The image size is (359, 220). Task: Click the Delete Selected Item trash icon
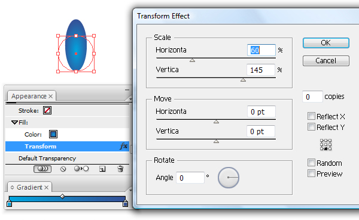pos(120,169)
